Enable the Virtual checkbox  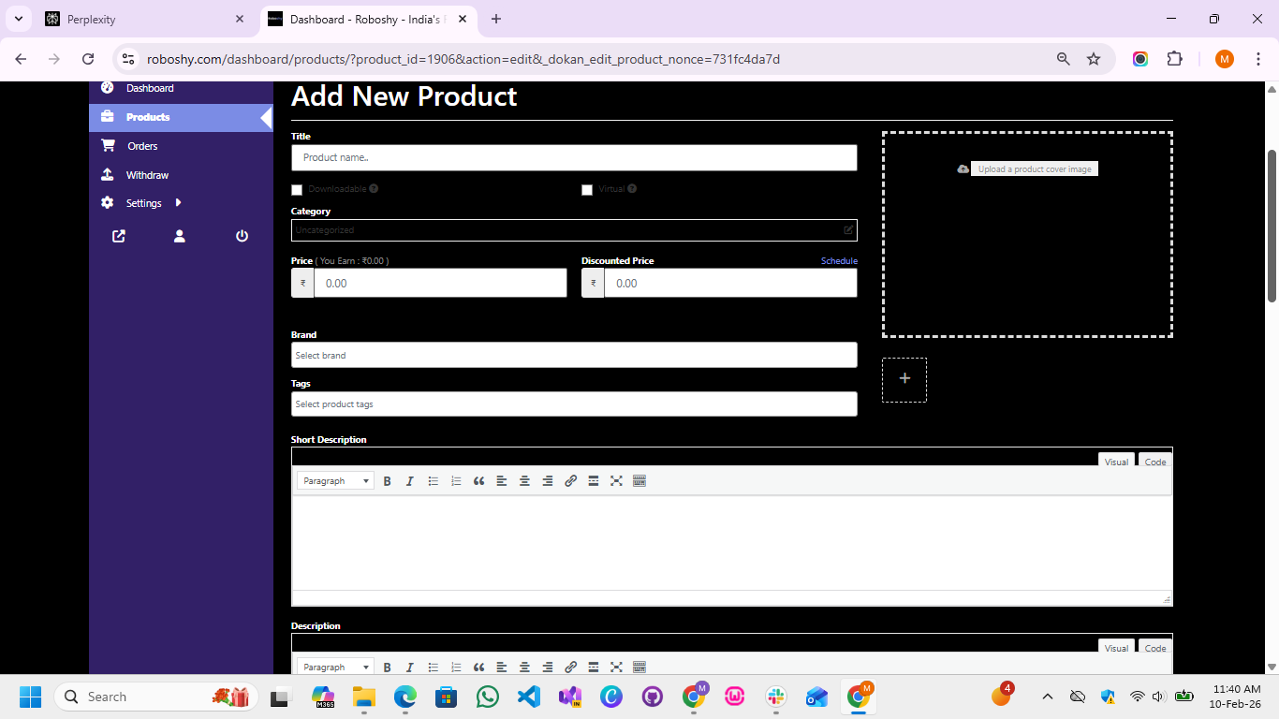[587, 189]
